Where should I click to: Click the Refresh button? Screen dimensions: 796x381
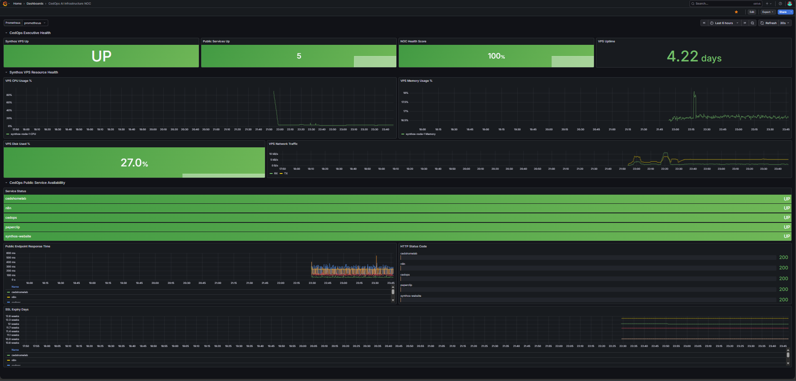click(x=768, y=23)
